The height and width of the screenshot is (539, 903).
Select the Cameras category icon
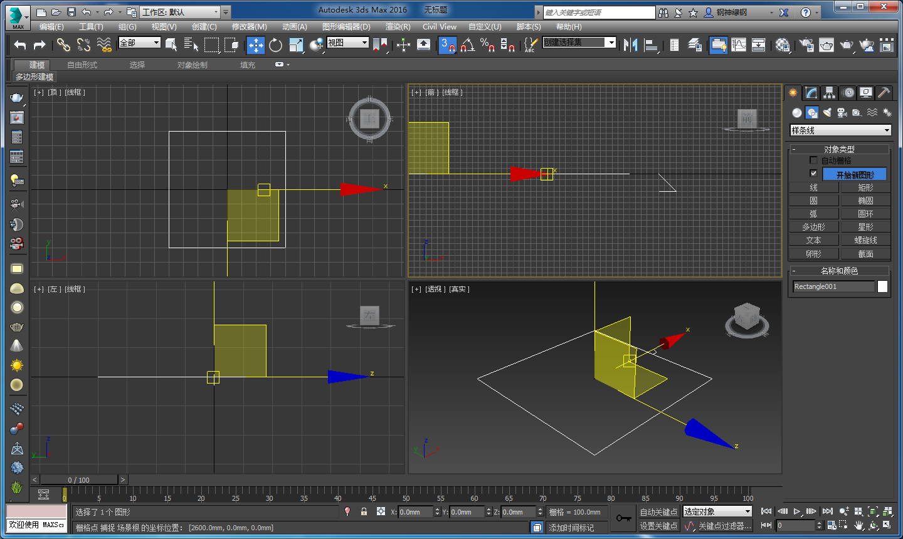coord(842,113)
